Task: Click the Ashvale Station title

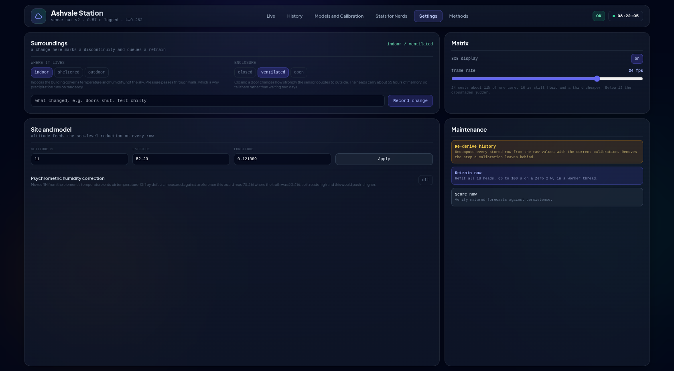Action: (x=77, y=13)
